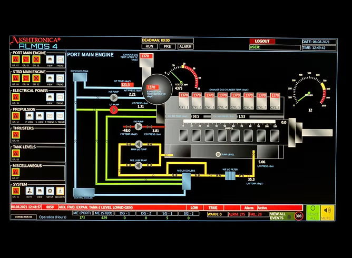The height and width of the screenshot is (258, 352).
Task: Open STBD Main Engine group GR. 04 icon
Action: [x=26, y=78]
